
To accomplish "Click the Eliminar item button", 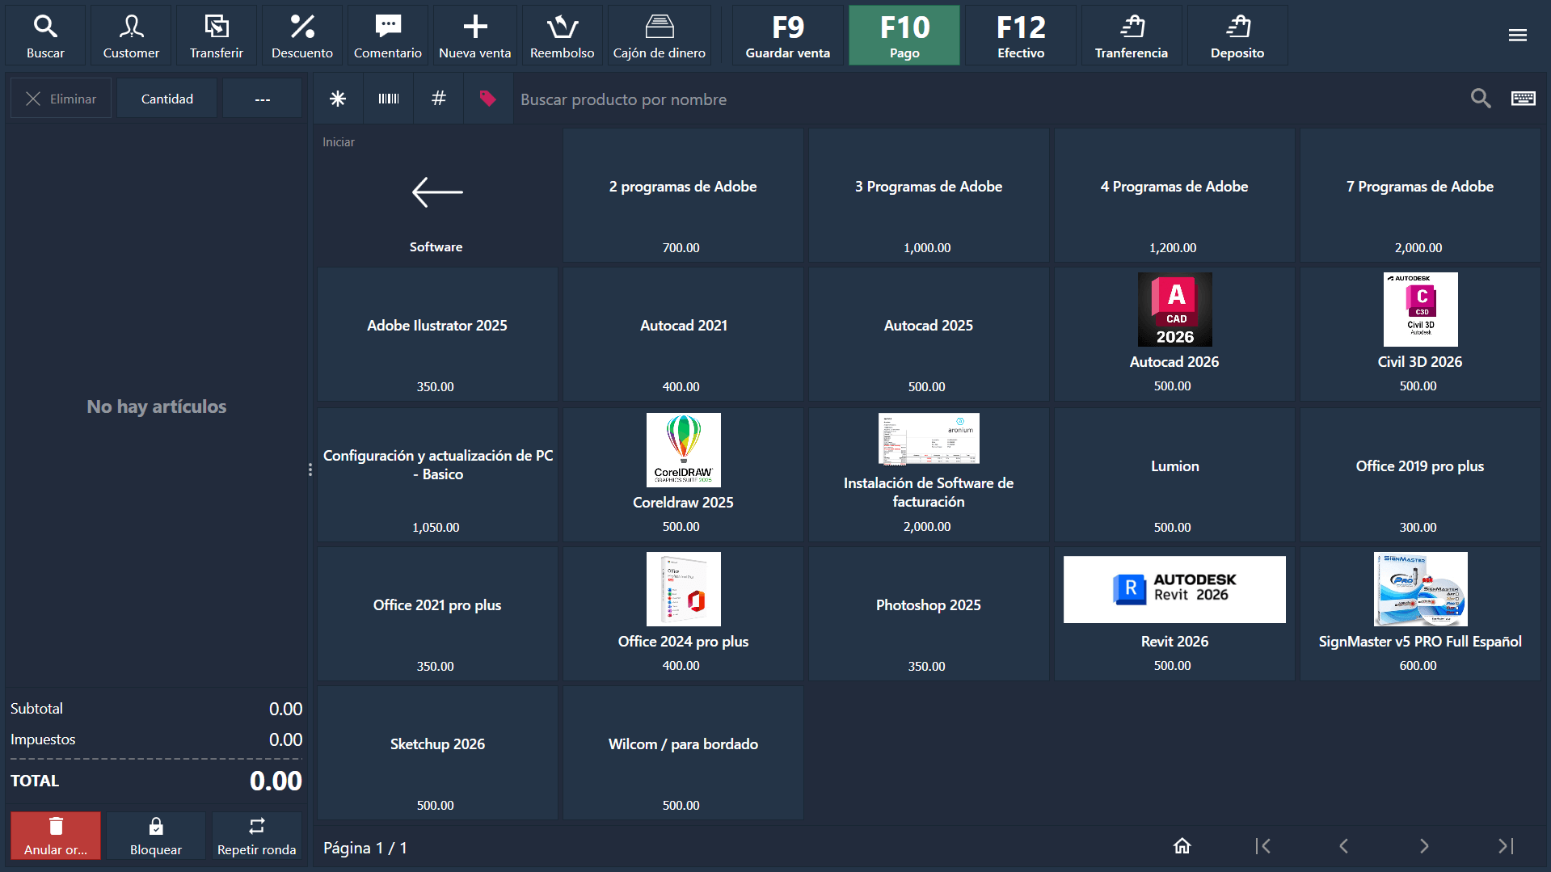I will click(61, 99).
